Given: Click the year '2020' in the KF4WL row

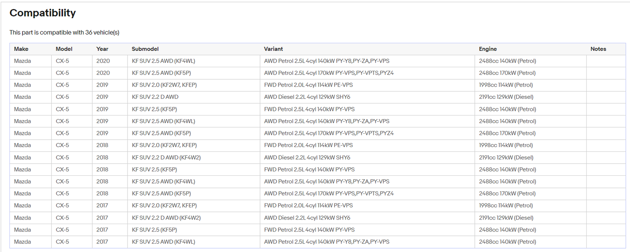Looking at the screenshot, I should click(103, 61).
